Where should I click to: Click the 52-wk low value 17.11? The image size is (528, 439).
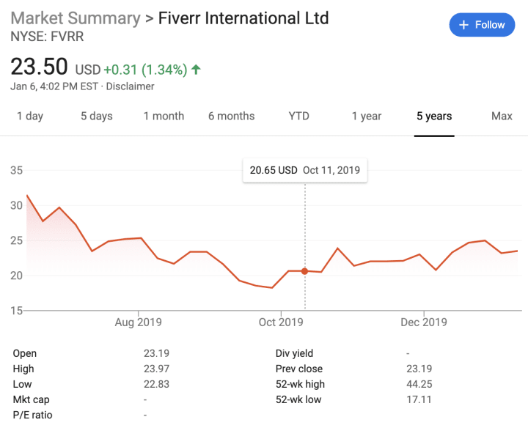pos(419,399)
